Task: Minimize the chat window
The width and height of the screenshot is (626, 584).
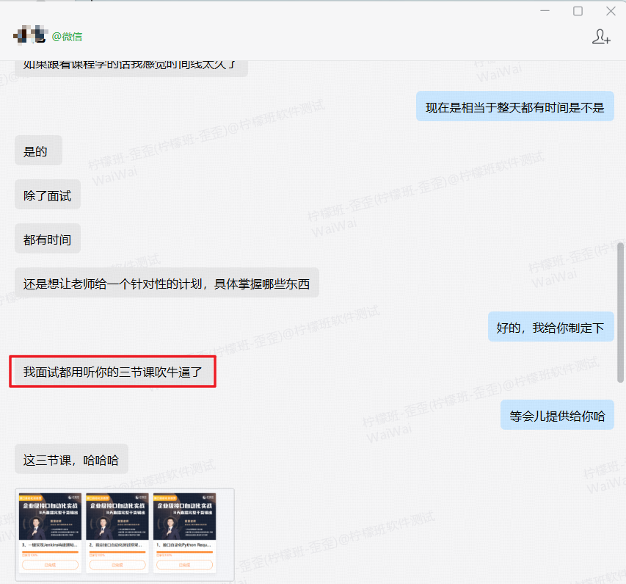Action: [x=545, y=11]
